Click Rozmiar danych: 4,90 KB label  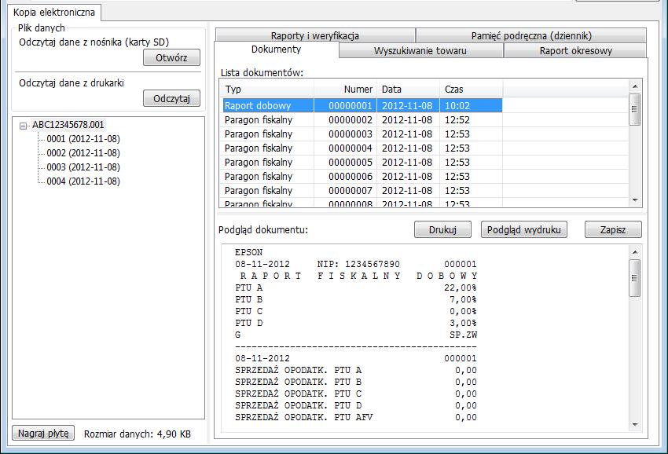[x=138, y=434]
